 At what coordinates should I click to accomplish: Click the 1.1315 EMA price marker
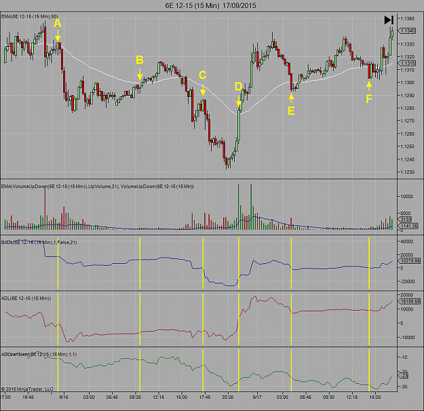[407, 63]
